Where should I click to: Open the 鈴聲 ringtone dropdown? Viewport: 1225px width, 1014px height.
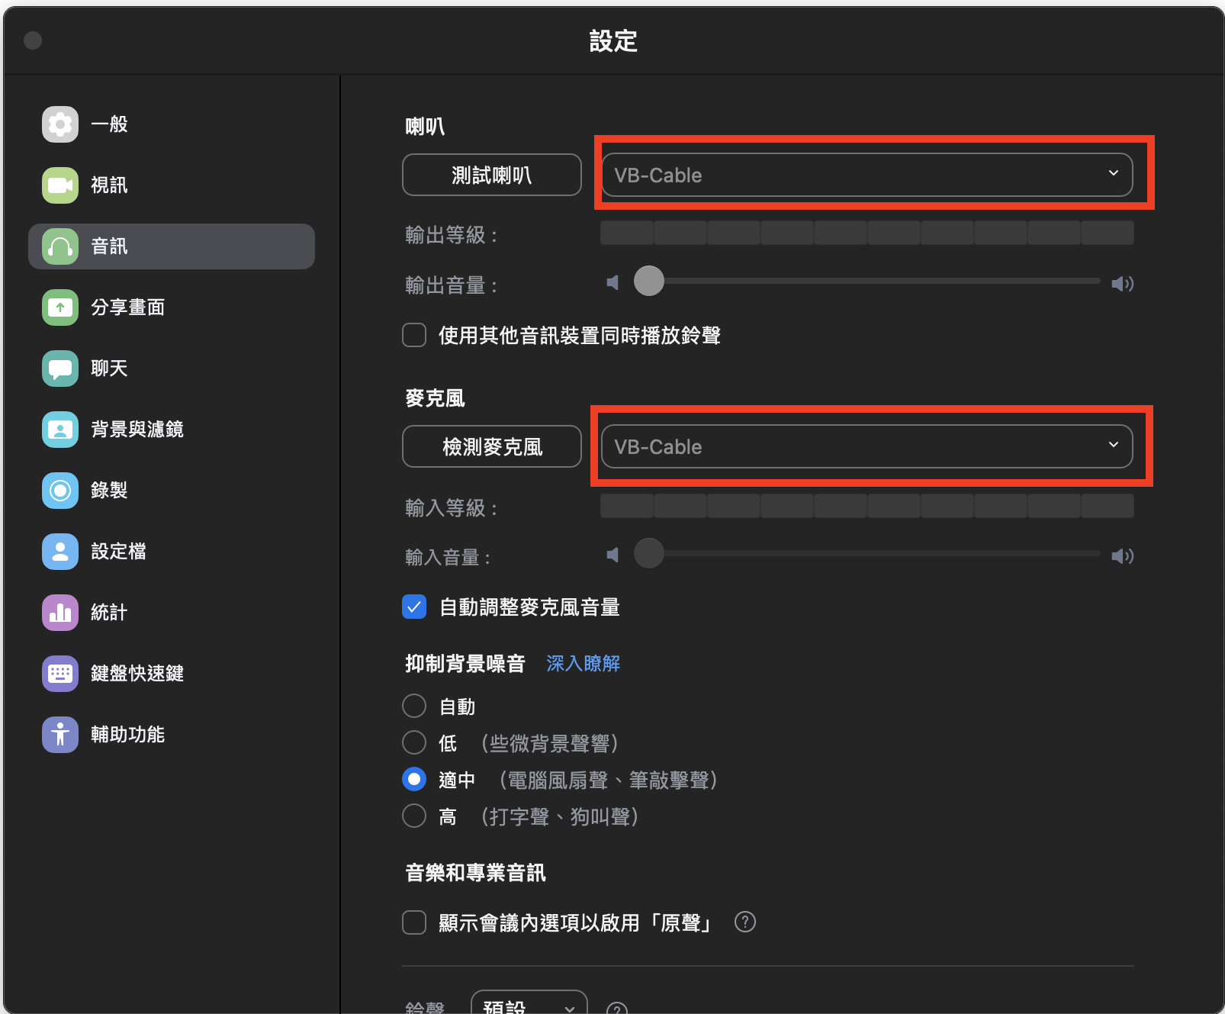[x=529, y=1003]
